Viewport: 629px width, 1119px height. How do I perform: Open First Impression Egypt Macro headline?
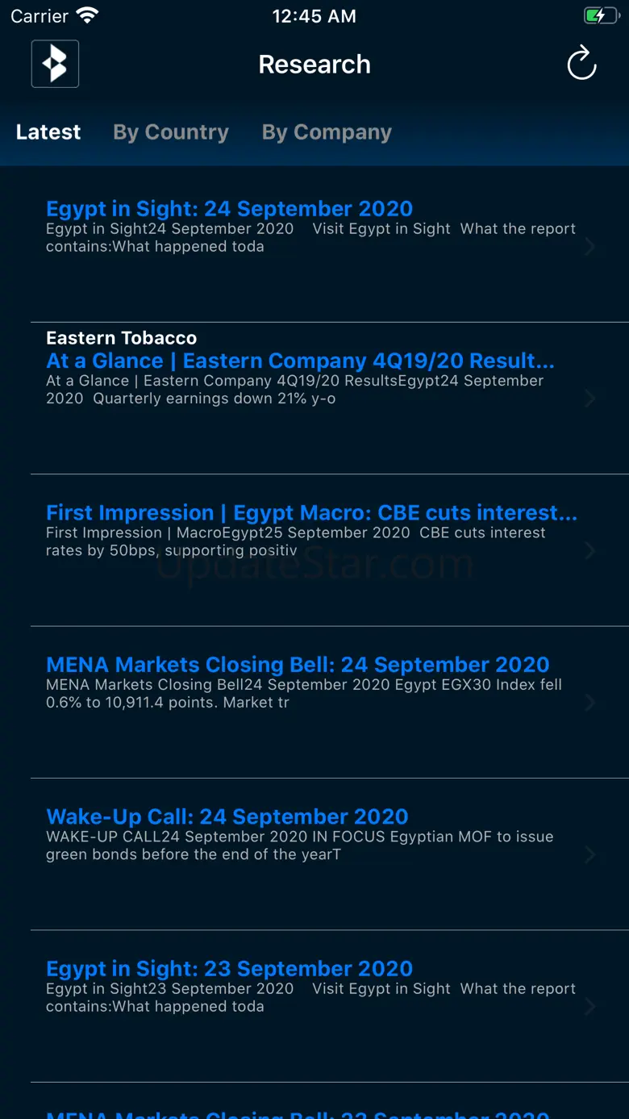click(312, 513)
